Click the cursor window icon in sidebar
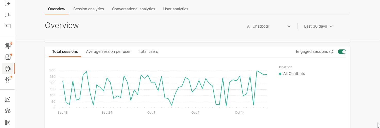This screenshot has width=380, height=128. coord(7,122)
